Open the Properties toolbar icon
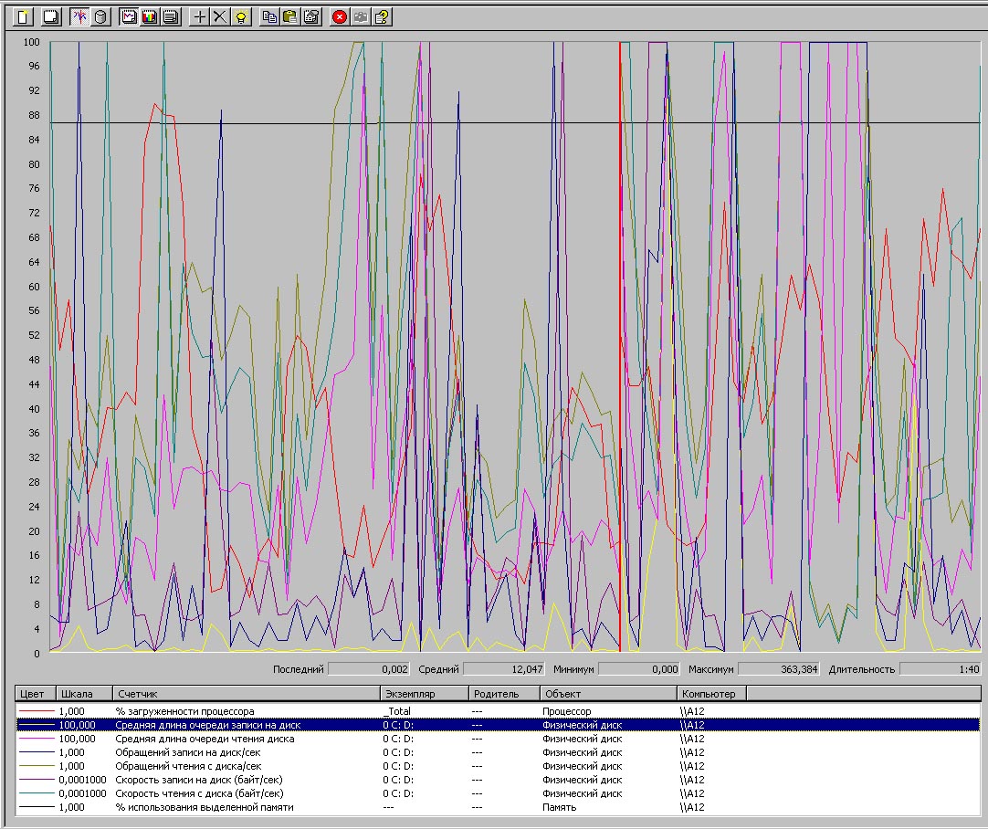988x829 pixels. click(310, 16)
